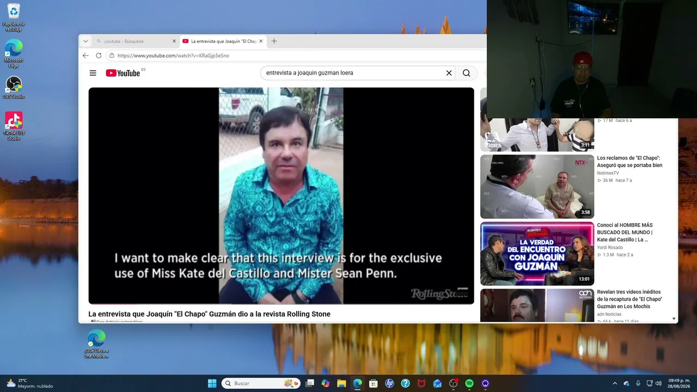The height and width of the screenshot is (392, 697).
Task: Open Papelera de reciclaje on the desktop
Action: pos(14,17)
